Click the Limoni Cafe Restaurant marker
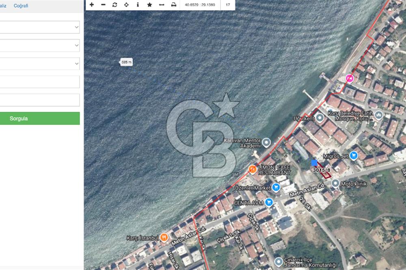 pyautogui.click(x=253, y=169)
